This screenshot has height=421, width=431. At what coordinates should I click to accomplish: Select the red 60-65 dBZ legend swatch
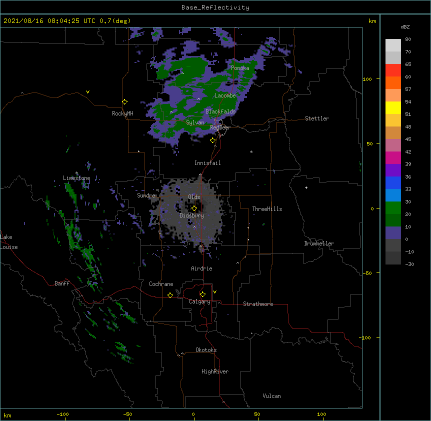coord(393,70)
